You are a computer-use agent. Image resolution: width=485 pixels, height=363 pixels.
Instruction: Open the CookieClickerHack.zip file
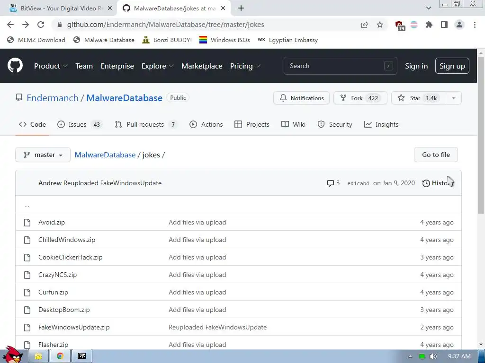70,258
